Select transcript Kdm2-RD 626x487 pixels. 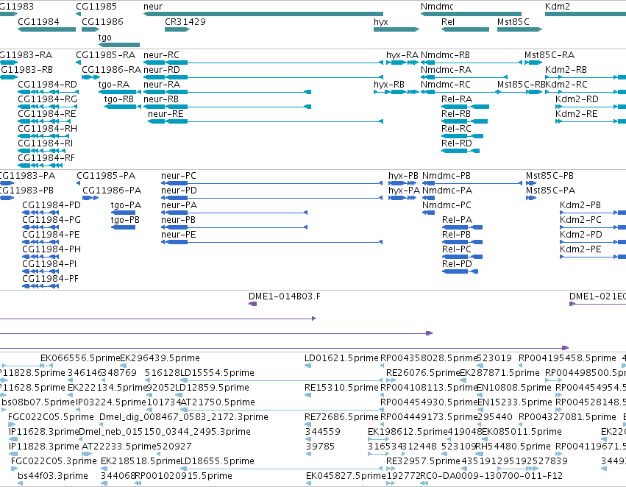(591, 107)
